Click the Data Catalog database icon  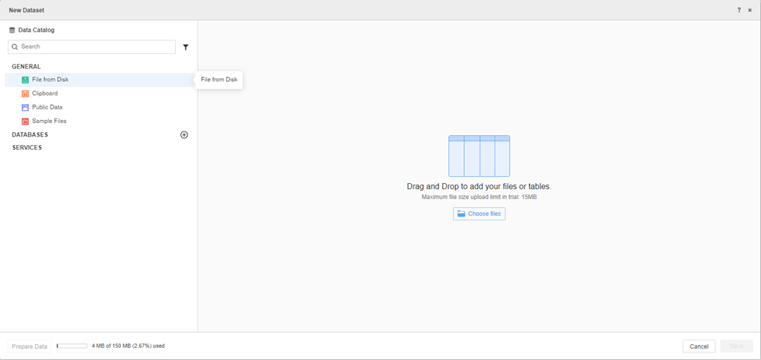click(12, 30)
